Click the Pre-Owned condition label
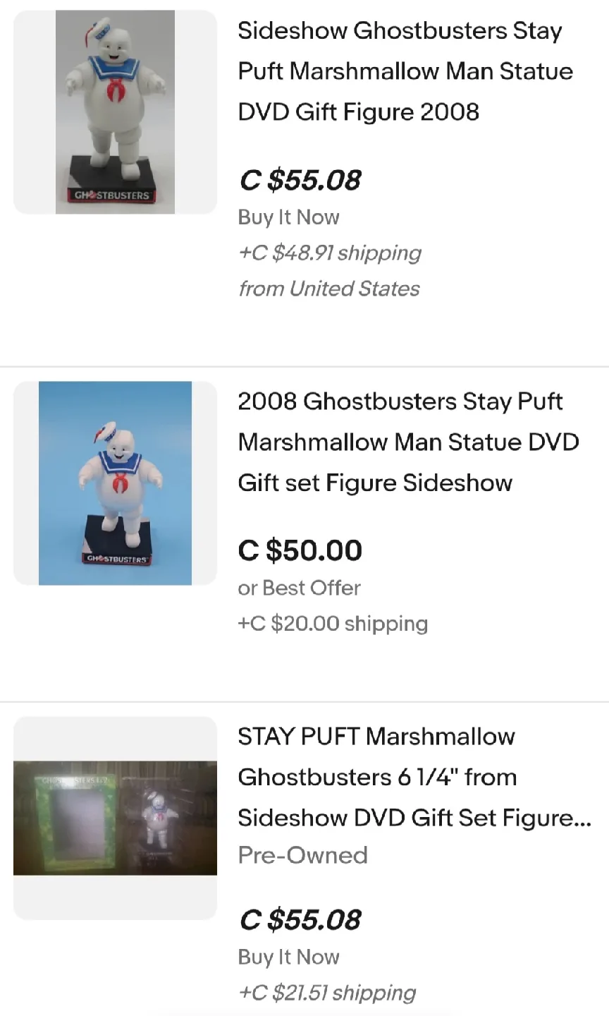Image resolution: width=609 pixels, height=1016 pixels. pos(302,855)
